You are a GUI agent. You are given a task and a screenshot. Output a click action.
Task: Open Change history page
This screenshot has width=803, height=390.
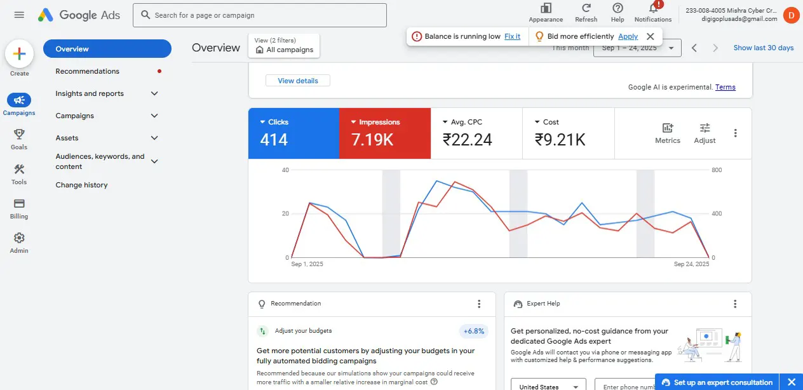tap(81, 185)
